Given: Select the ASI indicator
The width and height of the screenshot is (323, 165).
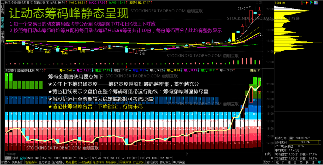Looking at the screenshot, I should 87,158.
